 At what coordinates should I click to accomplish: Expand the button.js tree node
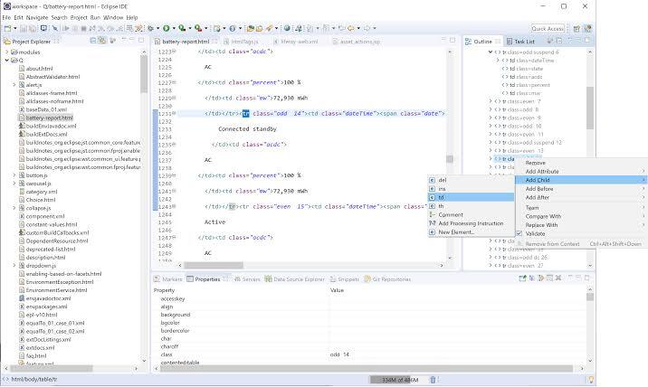14,175
